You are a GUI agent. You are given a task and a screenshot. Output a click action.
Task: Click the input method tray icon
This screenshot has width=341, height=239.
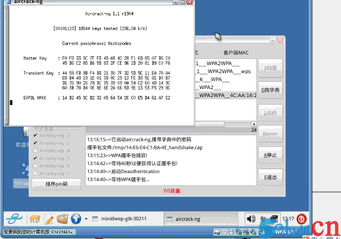click(263, 219)
